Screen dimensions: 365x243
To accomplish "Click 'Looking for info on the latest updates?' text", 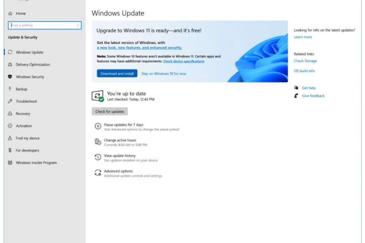I will point(324,30).
